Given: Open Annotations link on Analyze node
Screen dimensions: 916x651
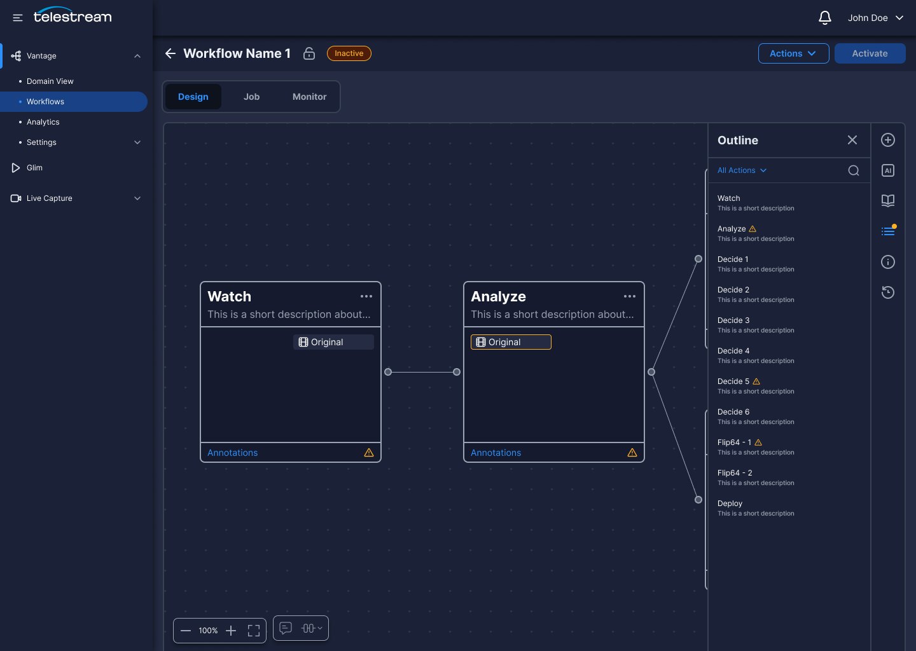Looking at the screenshot, I should click(x=496, y=453).
